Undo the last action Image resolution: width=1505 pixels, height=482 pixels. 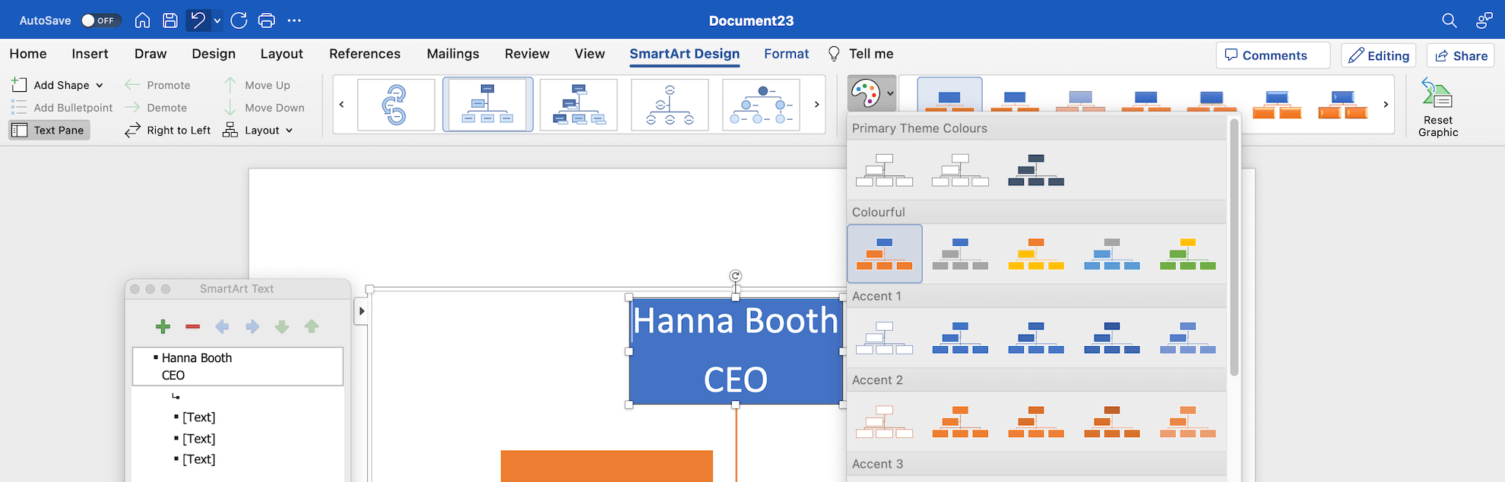(x=198, y=20)
